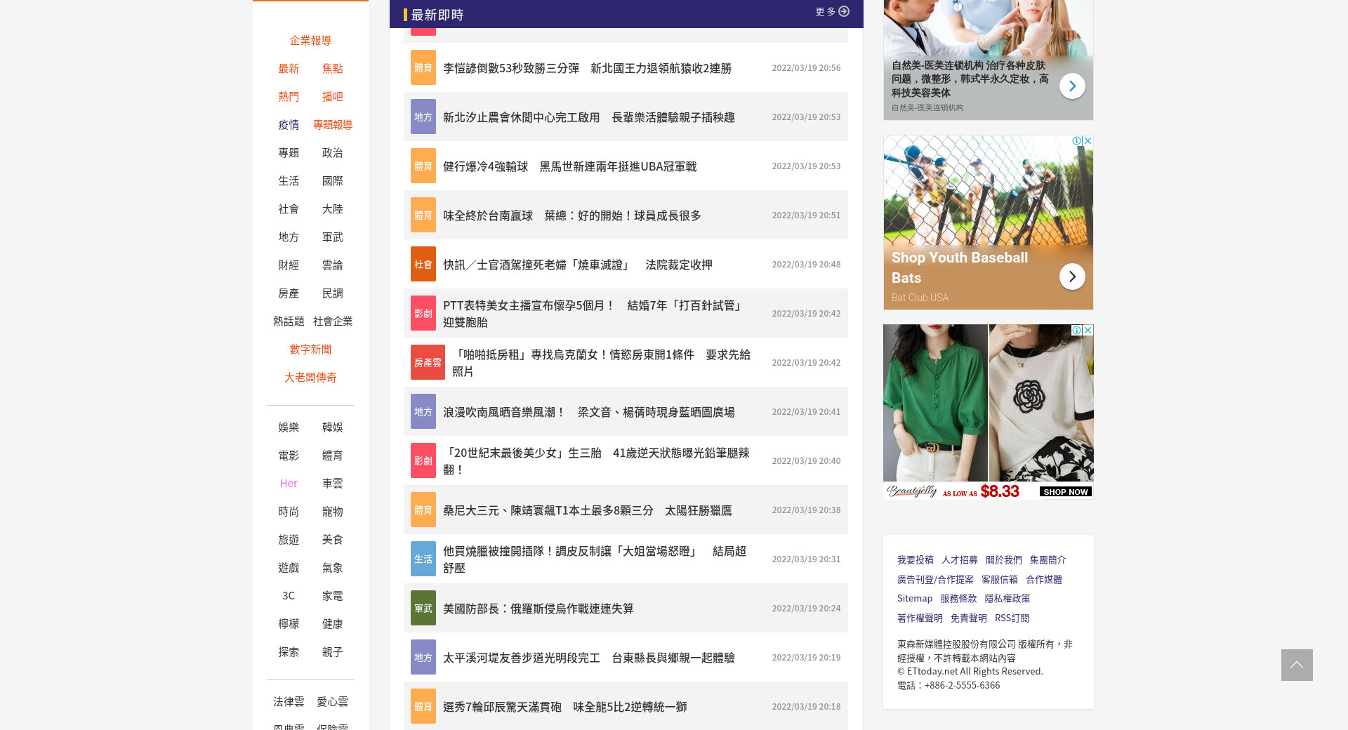This screenshot has width=1348, height=730.
Task: Close the baseball bats ad
Action: click(x=1088, y=141)
